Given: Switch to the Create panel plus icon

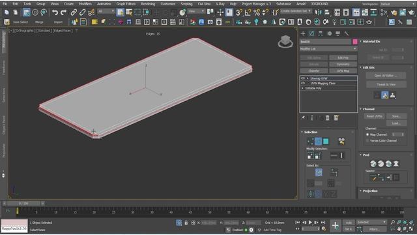Looking at the screenshot, I should point(303,33).
